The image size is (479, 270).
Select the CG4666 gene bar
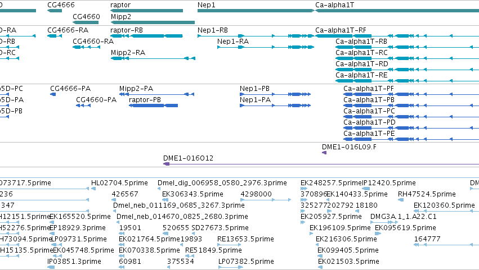55,11
